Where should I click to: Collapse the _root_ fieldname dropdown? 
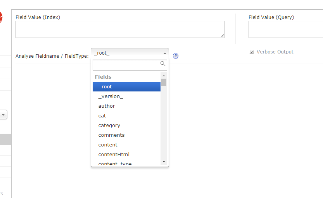tap(130, 53)
